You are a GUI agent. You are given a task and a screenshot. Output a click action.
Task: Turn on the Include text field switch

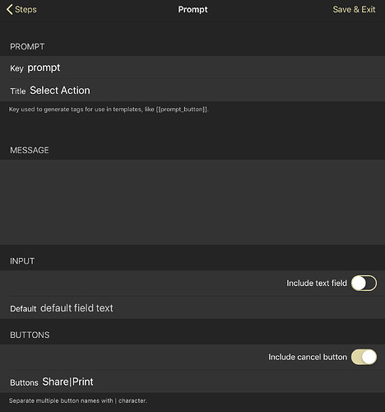coord(364,283)
